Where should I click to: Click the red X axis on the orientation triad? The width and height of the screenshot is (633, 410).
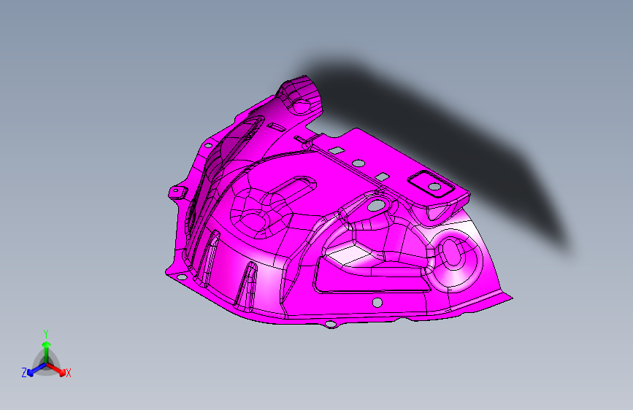point(56,369)
